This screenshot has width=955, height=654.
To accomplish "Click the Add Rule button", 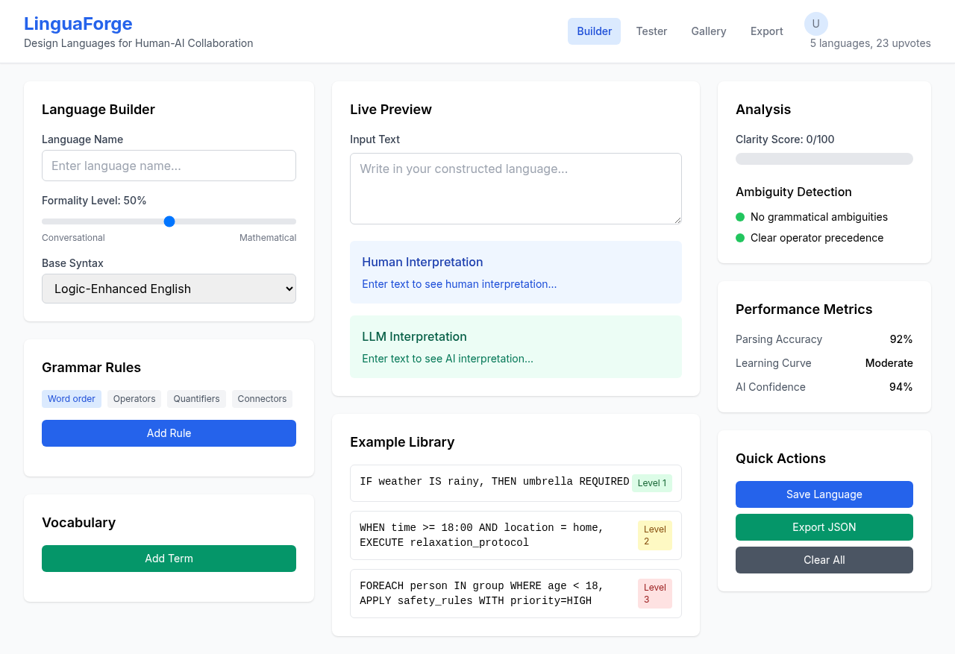I will (x=169, y=433).
